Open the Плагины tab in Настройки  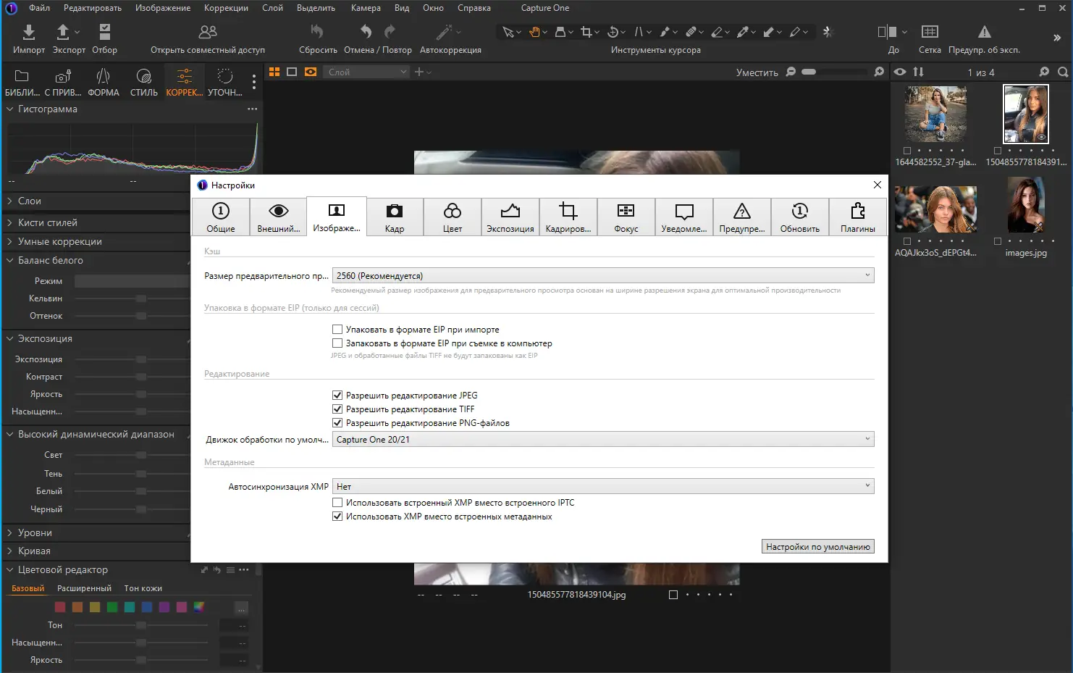tap(858, 217)
